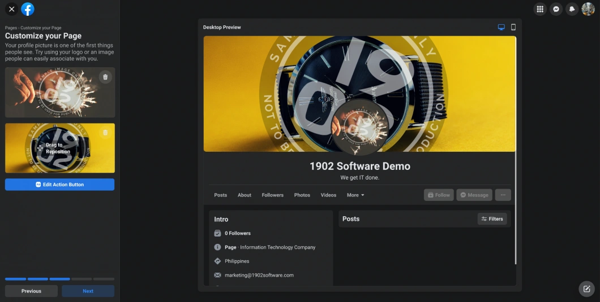The height and width of the screenshot is (302, 600).
Task: Click the third step progress bar segment
Action: pos(59,279)
